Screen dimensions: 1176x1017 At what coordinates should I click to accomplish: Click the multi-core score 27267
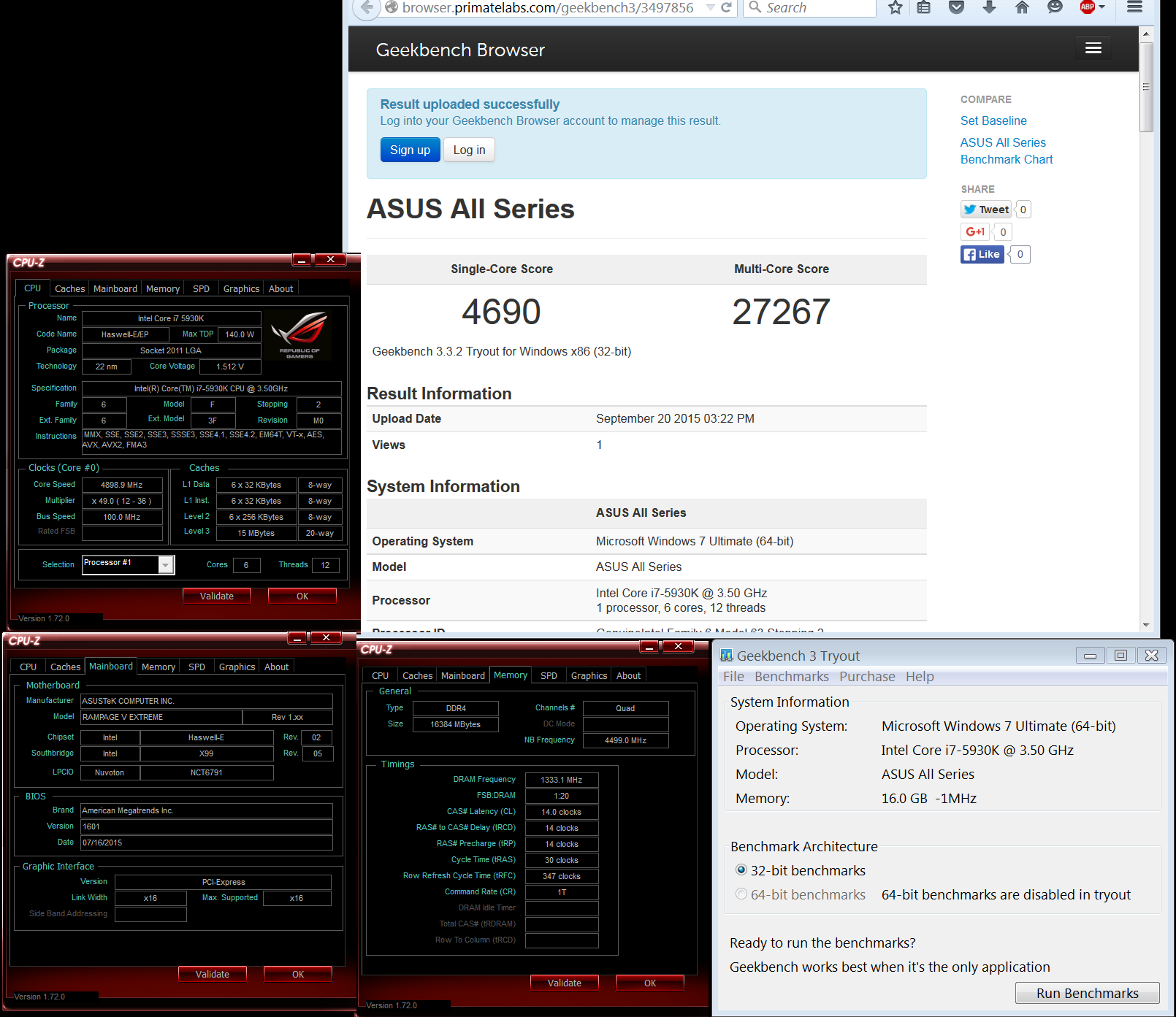(781, 312)
